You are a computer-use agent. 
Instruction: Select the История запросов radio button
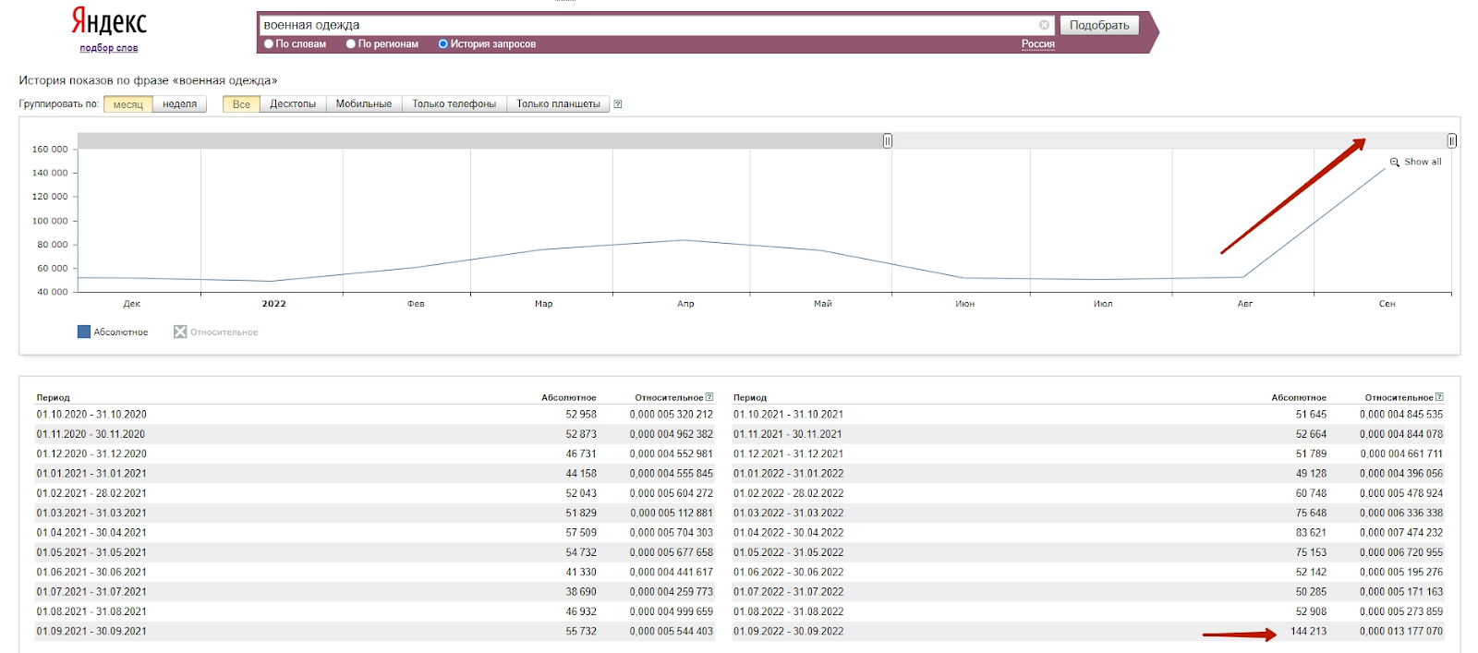click(443, 44)
